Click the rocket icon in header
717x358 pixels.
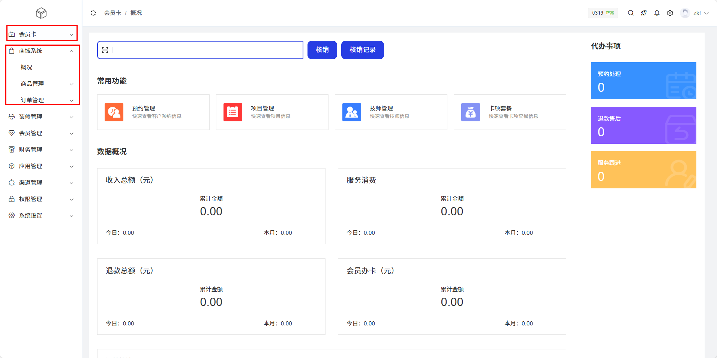[x=644, y=13]
